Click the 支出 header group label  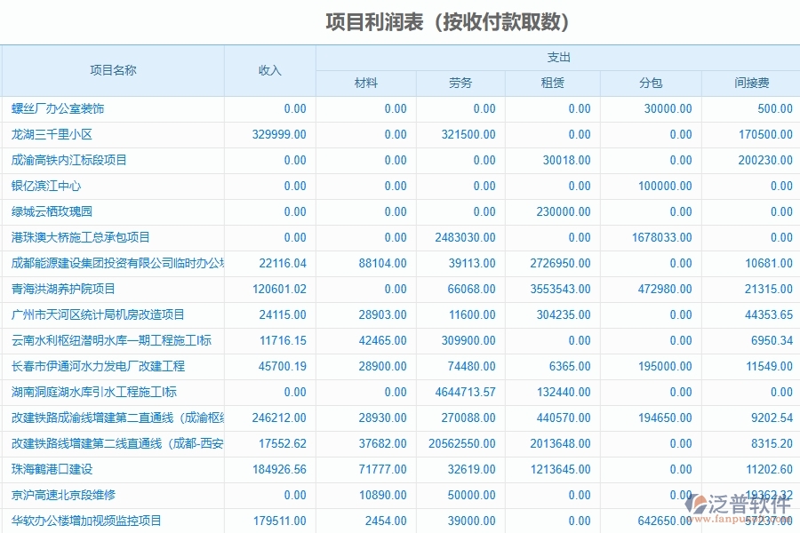(557, 56)
